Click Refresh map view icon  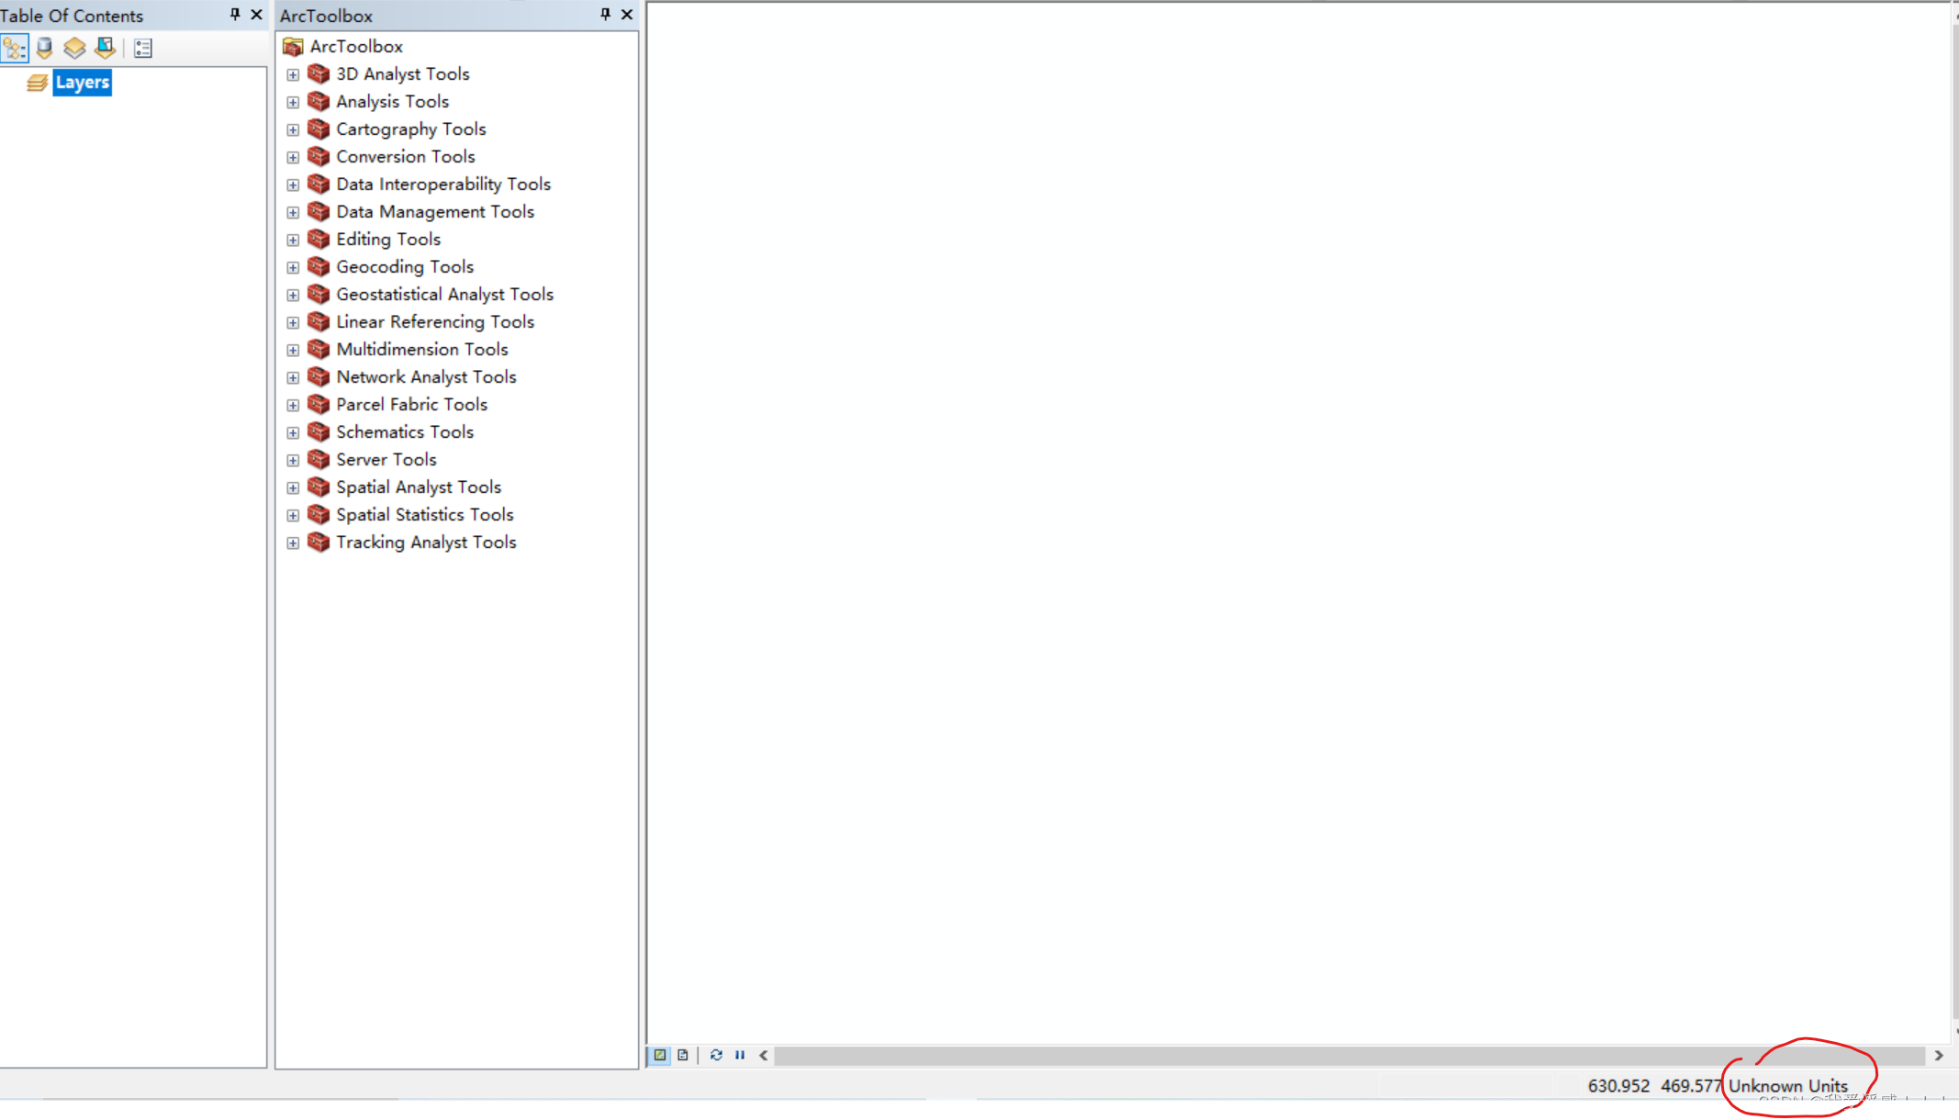[716, 1055]
